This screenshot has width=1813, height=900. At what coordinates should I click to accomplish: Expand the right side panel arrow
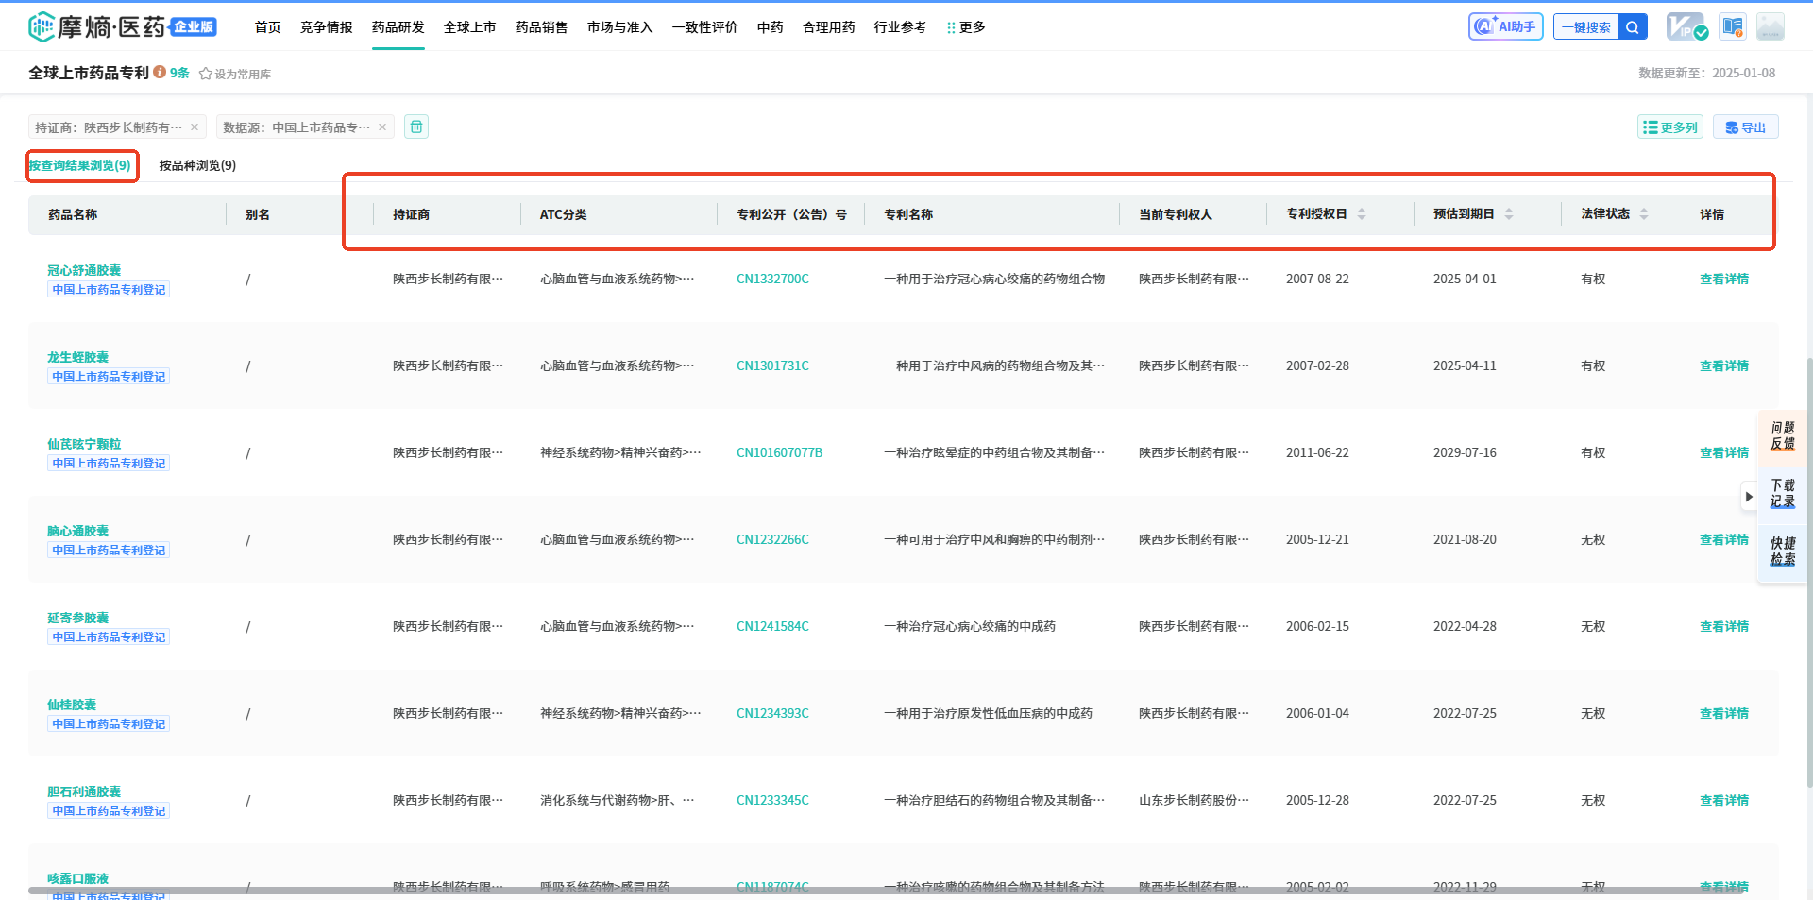(x=1749, y=497)
